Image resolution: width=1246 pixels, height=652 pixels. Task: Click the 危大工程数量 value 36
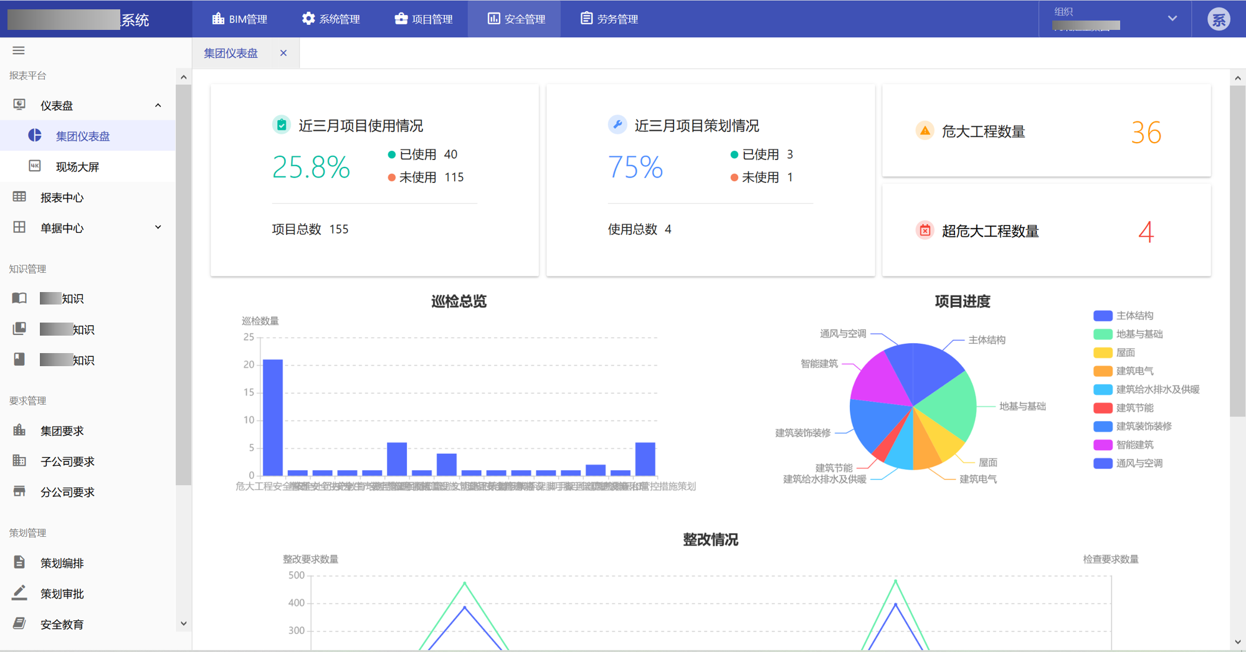pos(1146,133)
